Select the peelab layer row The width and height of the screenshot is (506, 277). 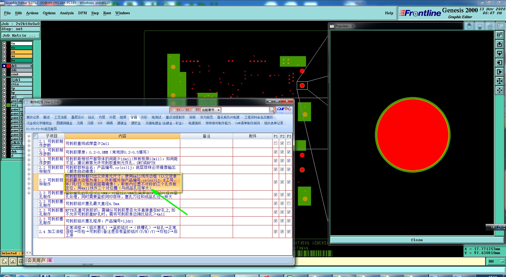point(17,101)
